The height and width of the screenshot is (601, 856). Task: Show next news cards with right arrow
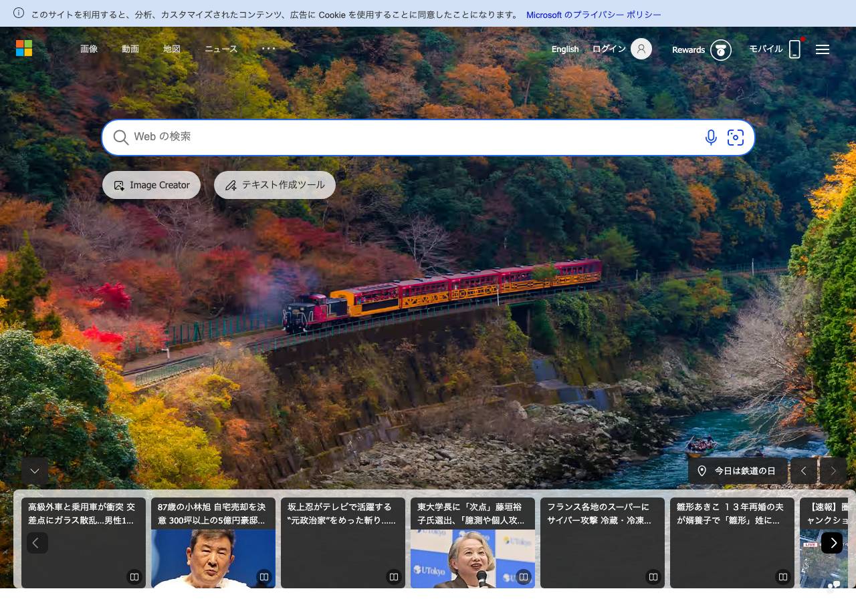pos(832,543)
